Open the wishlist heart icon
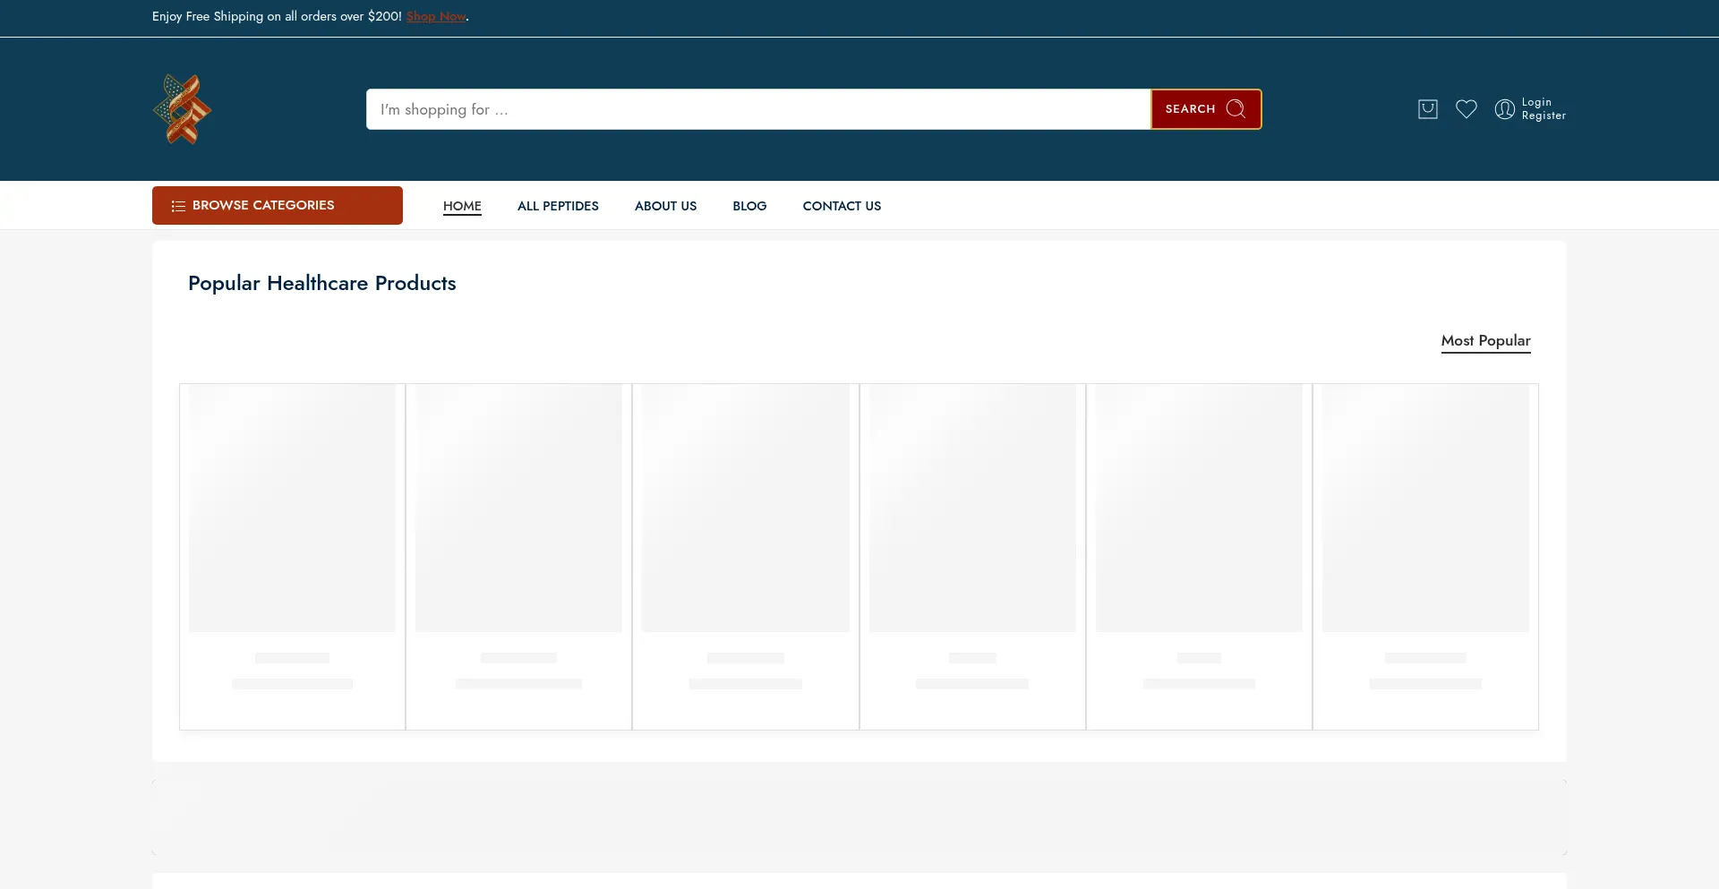The width and height of the screenshot is (1719, 889). (x=1466, y=109)
